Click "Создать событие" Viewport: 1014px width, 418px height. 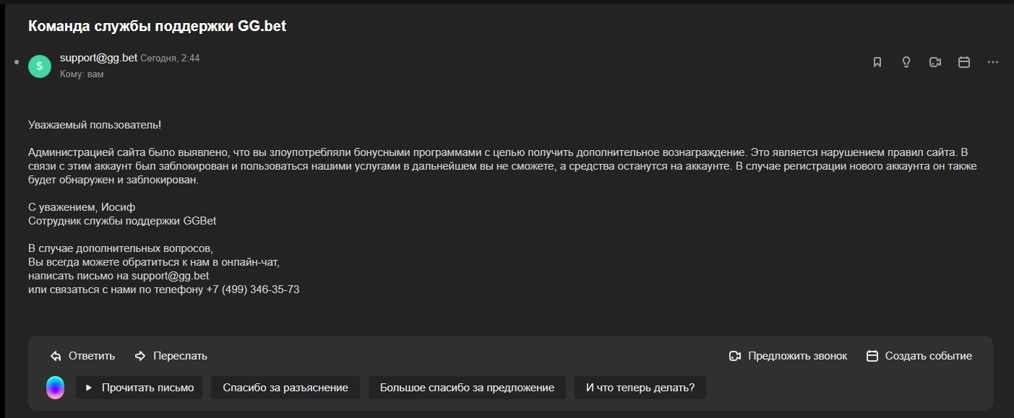(x=929, y=356)
